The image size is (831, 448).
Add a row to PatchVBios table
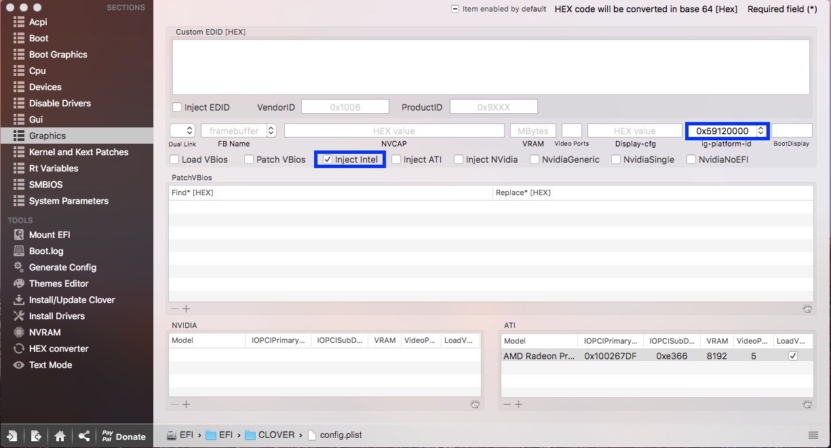(x=186, y=309)
